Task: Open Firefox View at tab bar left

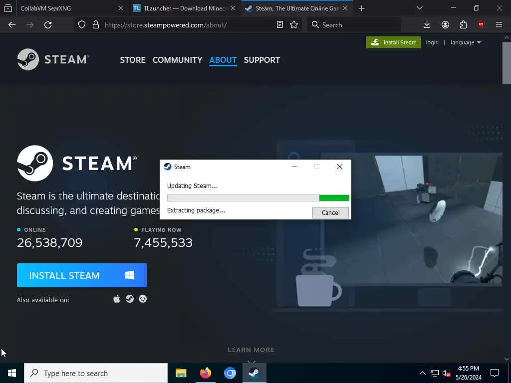Action: pos(8,8)
